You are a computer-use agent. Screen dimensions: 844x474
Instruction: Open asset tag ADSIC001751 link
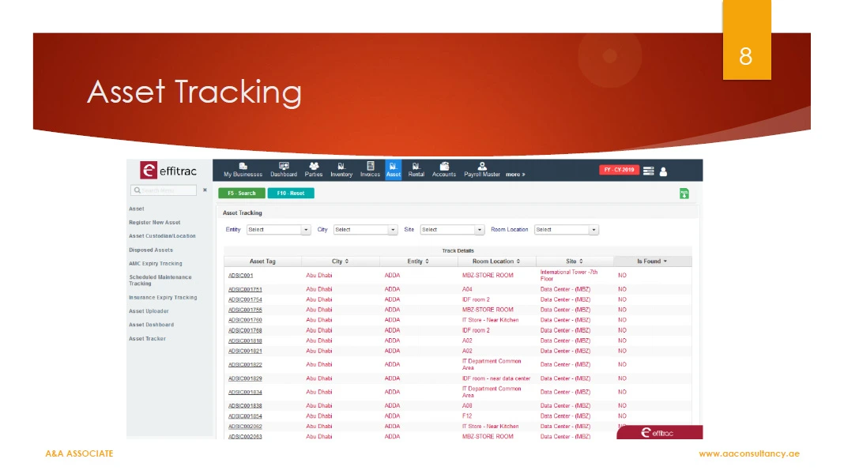245,290
